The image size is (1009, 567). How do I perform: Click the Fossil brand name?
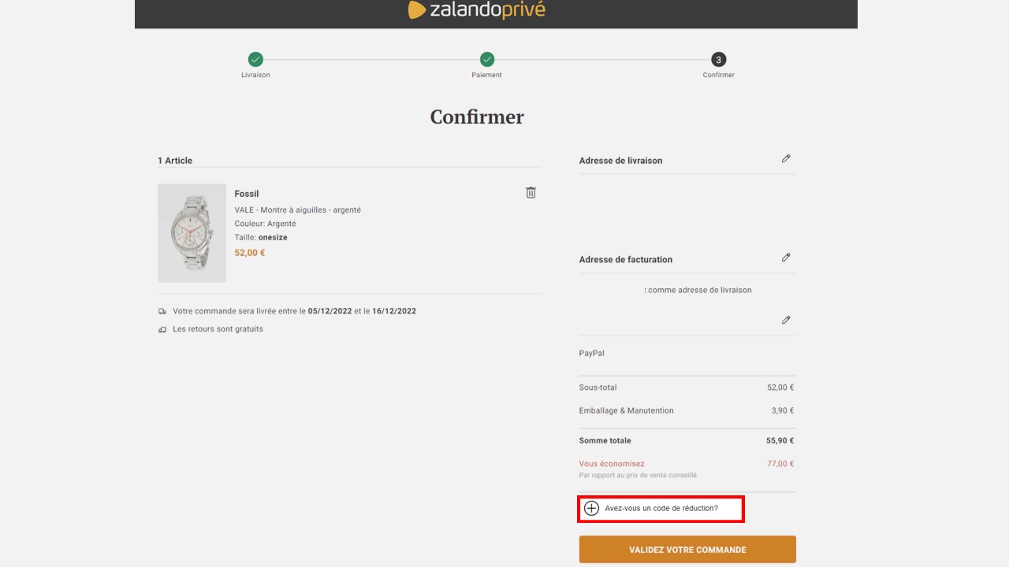tap(247, 194)
